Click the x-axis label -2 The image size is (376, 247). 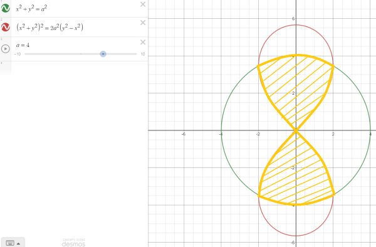tap(258, 134)
